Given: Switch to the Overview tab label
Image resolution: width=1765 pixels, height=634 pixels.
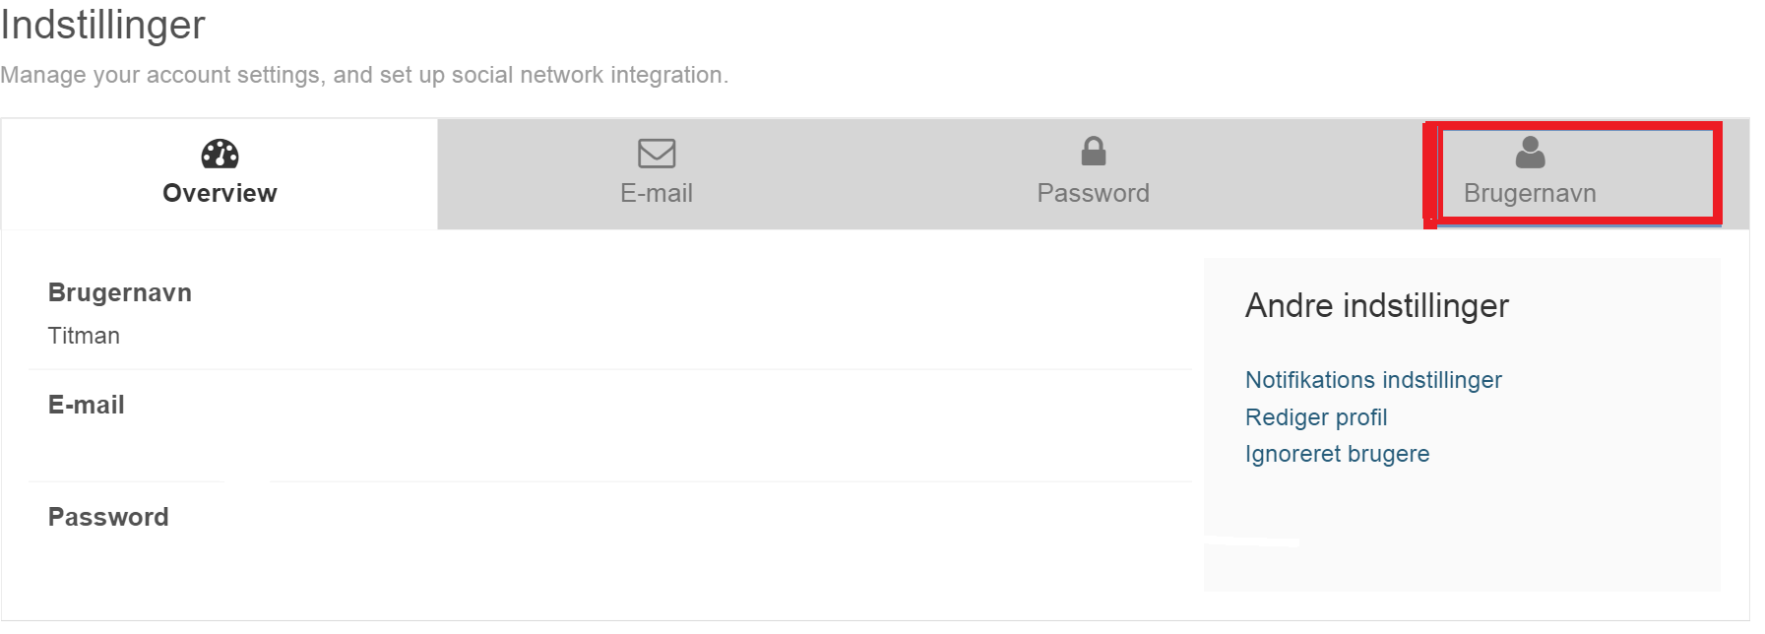Looking at the screenshot, I should 220,193.
